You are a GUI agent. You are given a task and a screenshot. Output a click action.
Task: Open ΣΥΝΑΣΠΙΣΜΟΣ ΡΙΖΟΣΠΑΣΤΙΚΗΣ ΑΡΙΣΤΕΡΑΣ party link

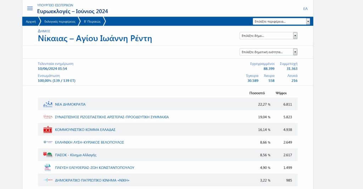(x=112, y=117)
